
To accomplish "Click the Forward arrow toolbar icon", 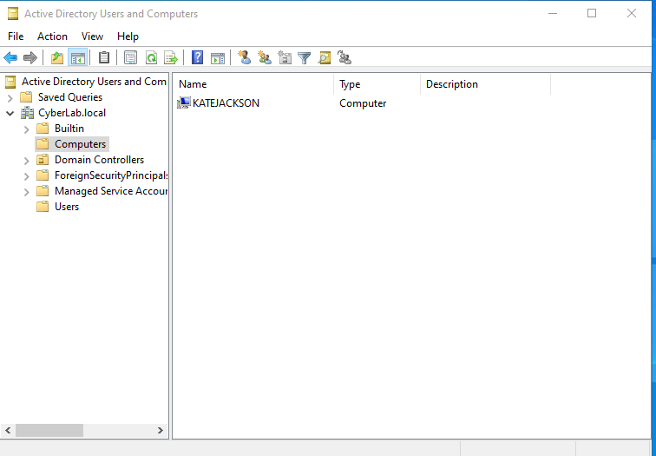I will pyautogui.click(x=30, y=58).
